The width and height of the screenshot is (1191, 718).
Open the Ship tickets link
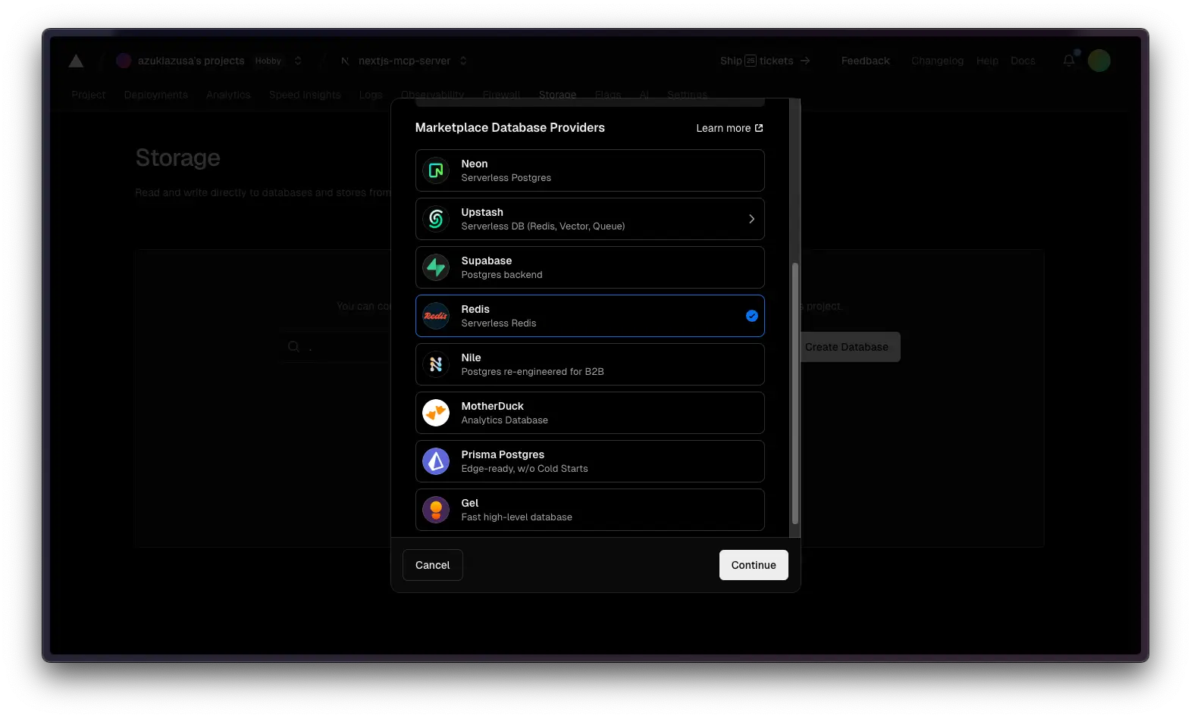(x=765, y=61)
